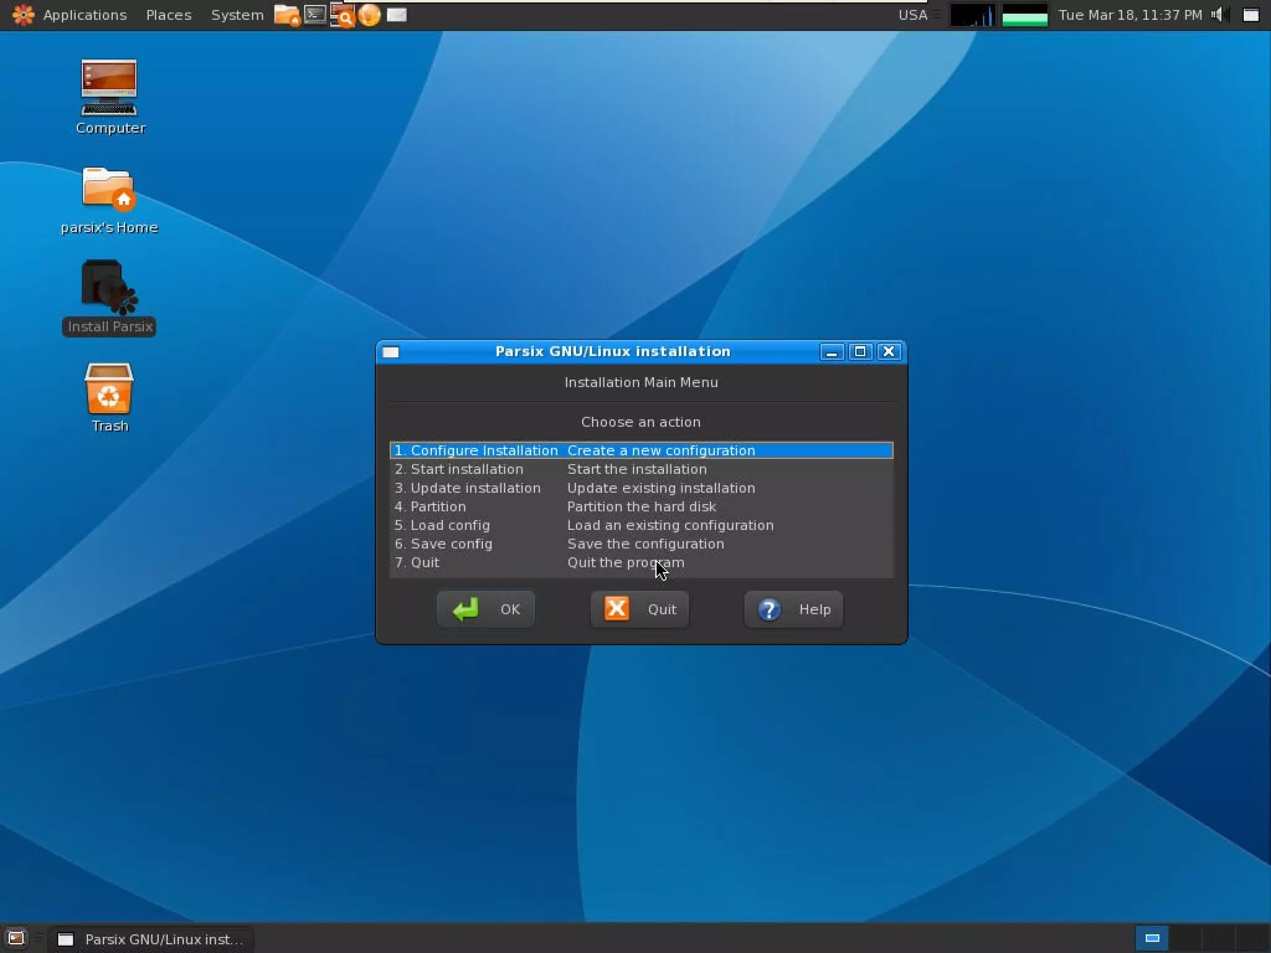Click the volume speaker icon
The width and height of the screenshot is (1271, 953).
click(1218, 14)
